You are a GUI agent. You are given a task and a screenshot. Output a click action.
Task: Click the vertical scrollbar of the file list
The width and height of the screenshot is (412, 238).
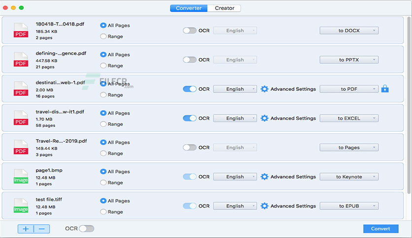pyautogui.click(x=409, y=105)
